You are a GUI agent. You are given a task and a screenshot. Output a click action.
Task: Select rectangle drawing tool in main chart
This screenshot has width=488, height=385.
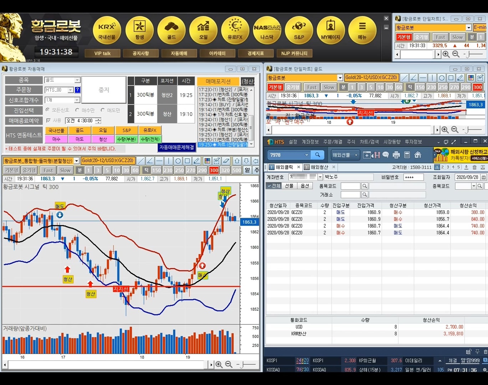pos(187,161)
